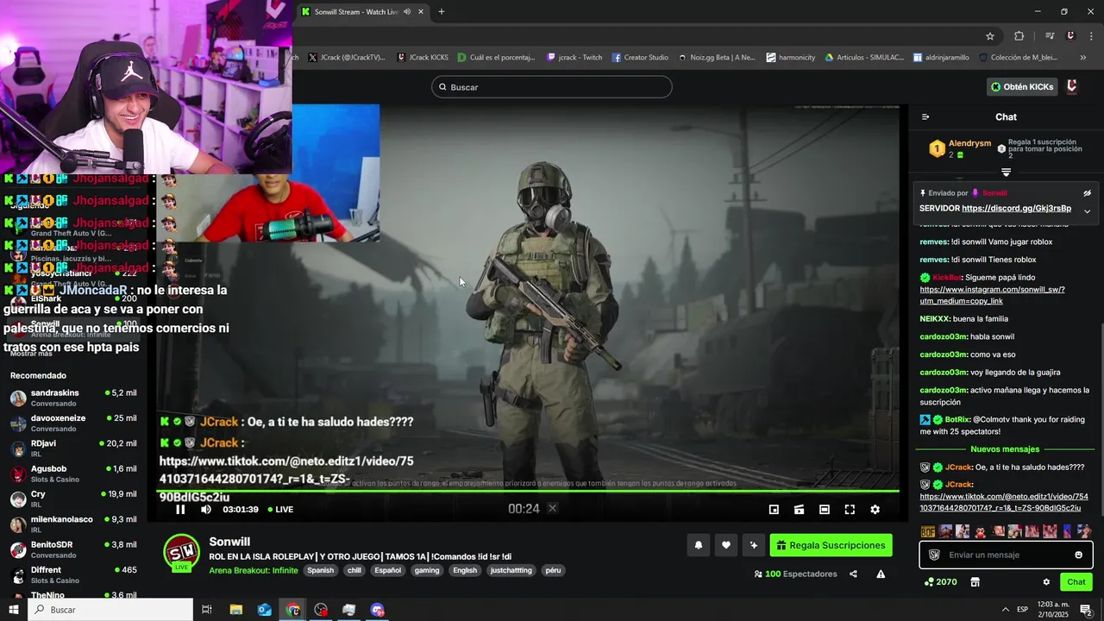The image size is (1104, 621).
Task: Click the Alendrysm top gifter entry
Action: pos(960,148)
